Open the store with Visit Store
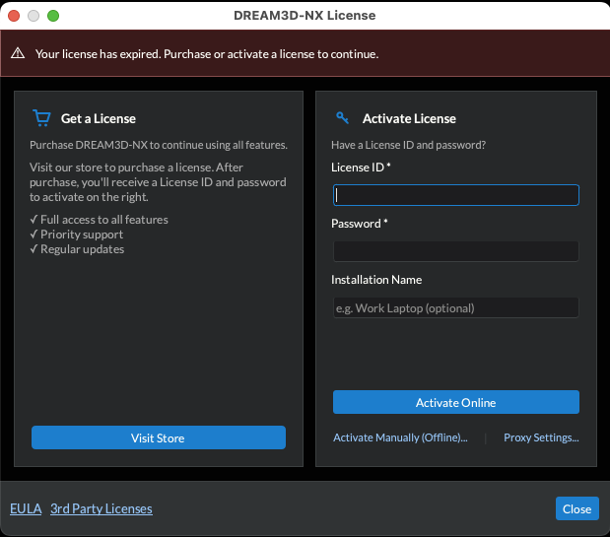610x537 pixels. point(159,437)
